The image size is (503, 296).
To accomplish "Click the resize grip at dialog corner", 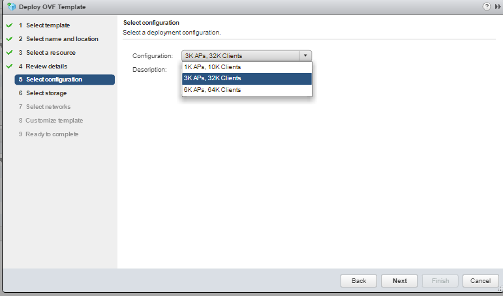I will (x=500, y=289).
